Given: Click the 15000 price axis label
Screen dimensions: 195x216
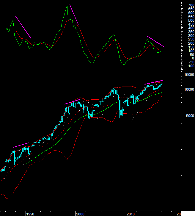Looking at the screenshot, I should tap(189, 74).
